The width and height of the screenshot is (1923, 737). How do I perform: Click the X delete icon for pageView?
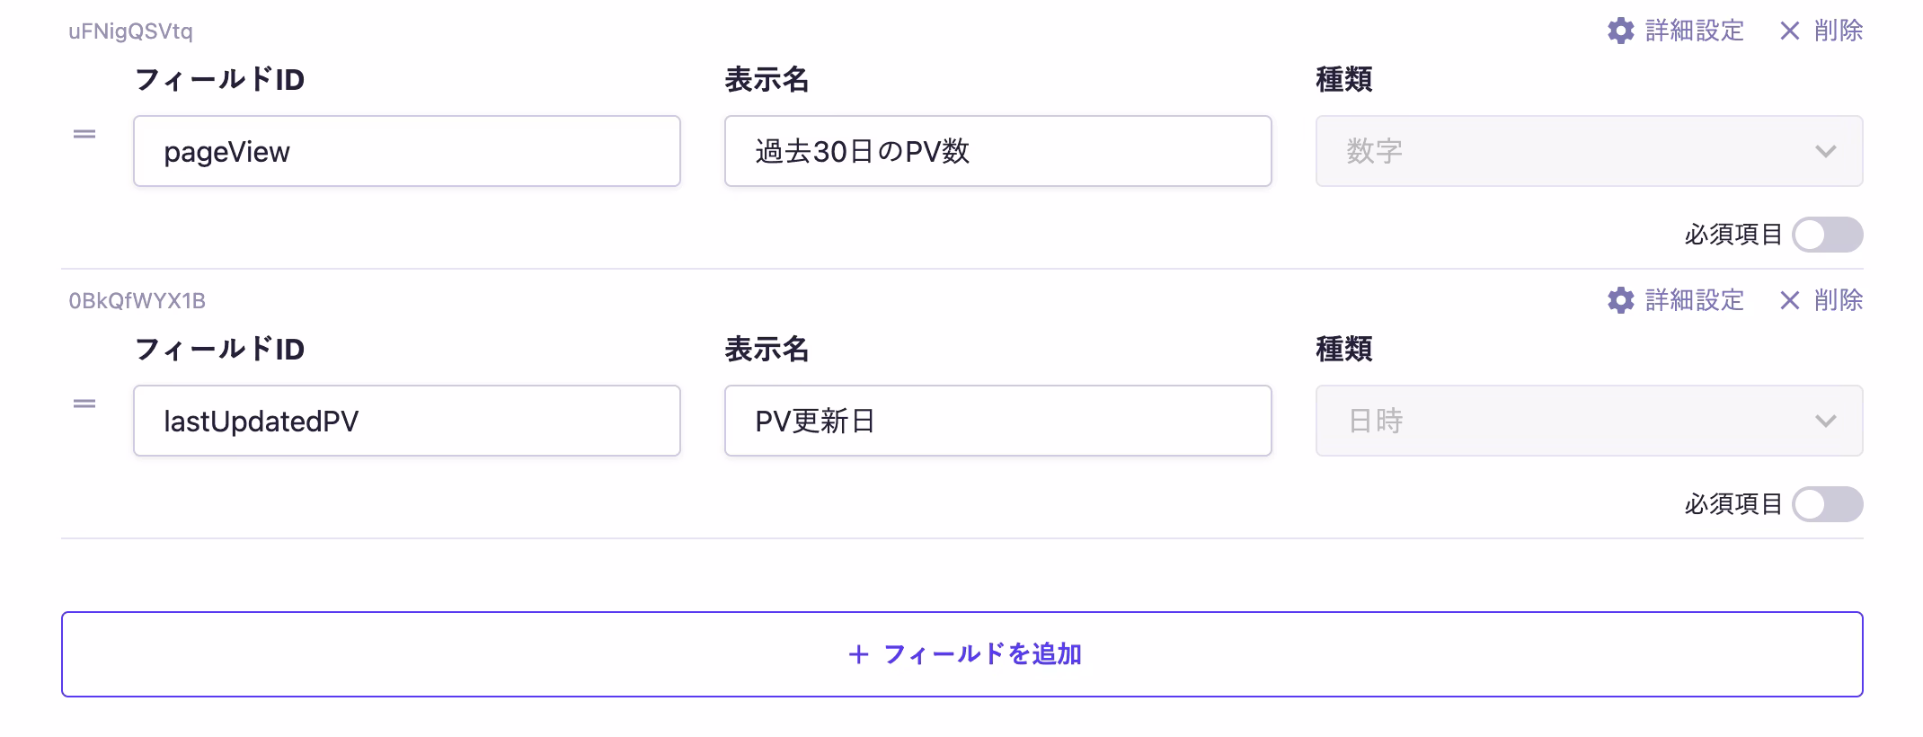coord(1789,31)
